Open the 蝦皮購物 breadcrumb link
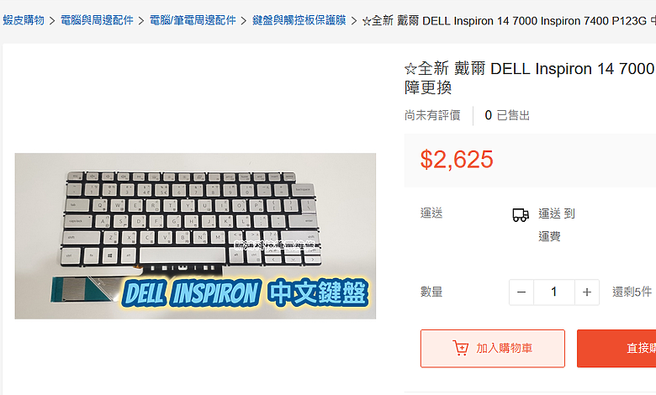This screenshot has width=656, height=395. point(24,20)
